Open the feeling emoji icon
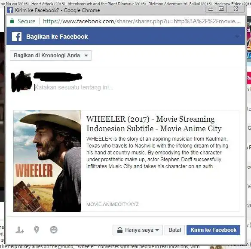The image size is (251, 249). (x=54, y=230)
